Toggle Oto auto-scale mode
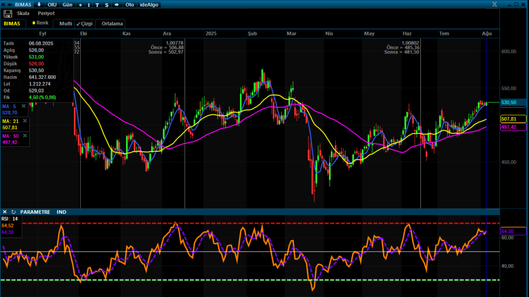Viewport: 529px width, 297px height. coord(130,5)
